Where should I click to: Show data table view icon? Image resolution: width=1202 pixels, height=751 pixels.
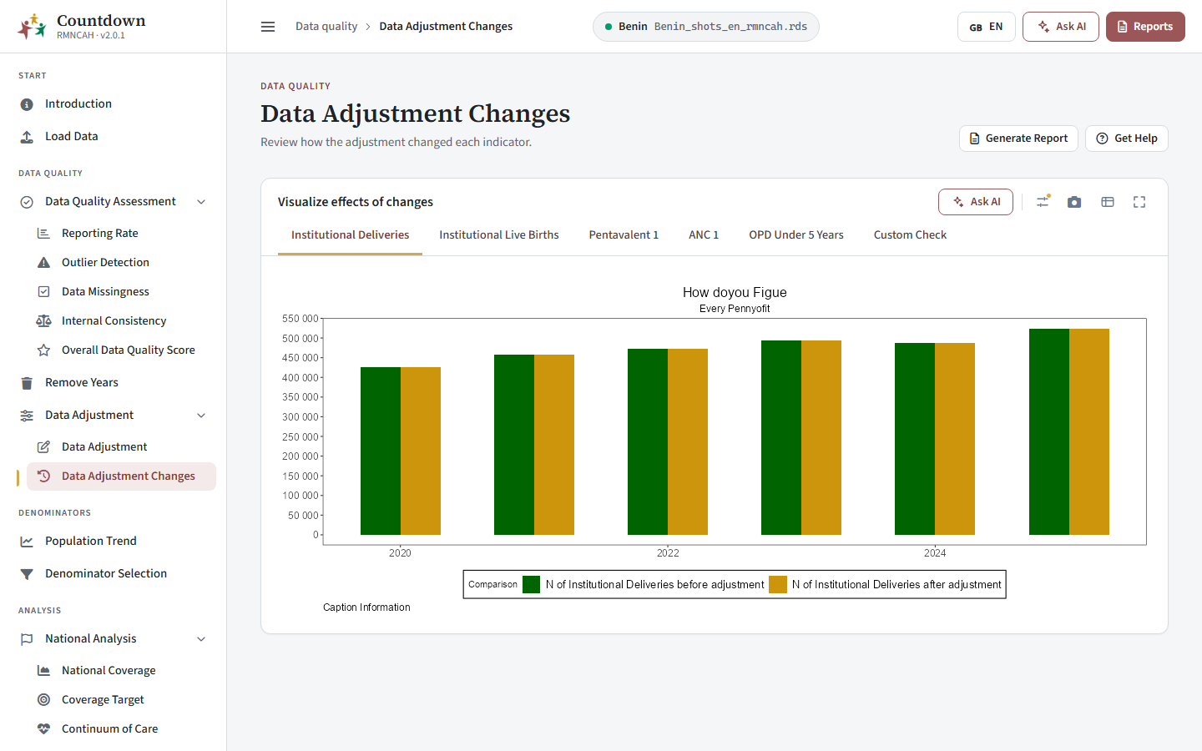(x=1108, y=202)
